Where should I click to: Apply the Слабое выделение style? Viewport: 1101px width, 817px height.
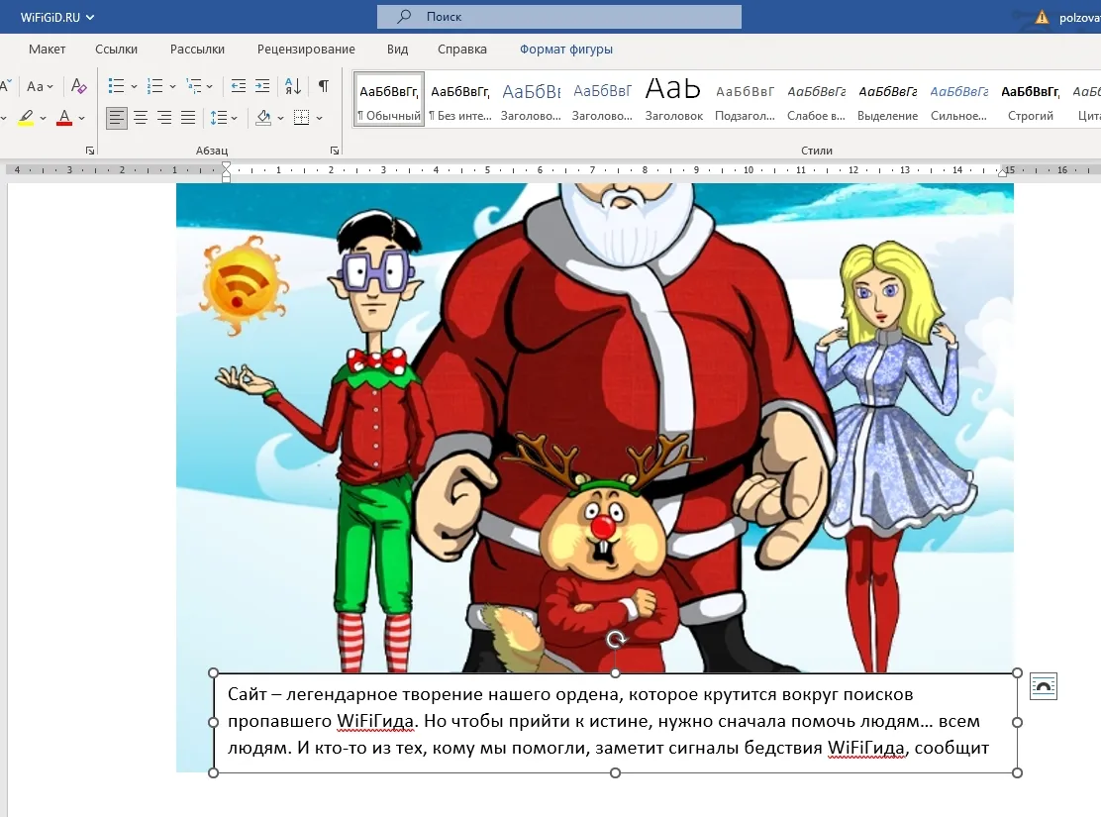[x=816, y=99]
